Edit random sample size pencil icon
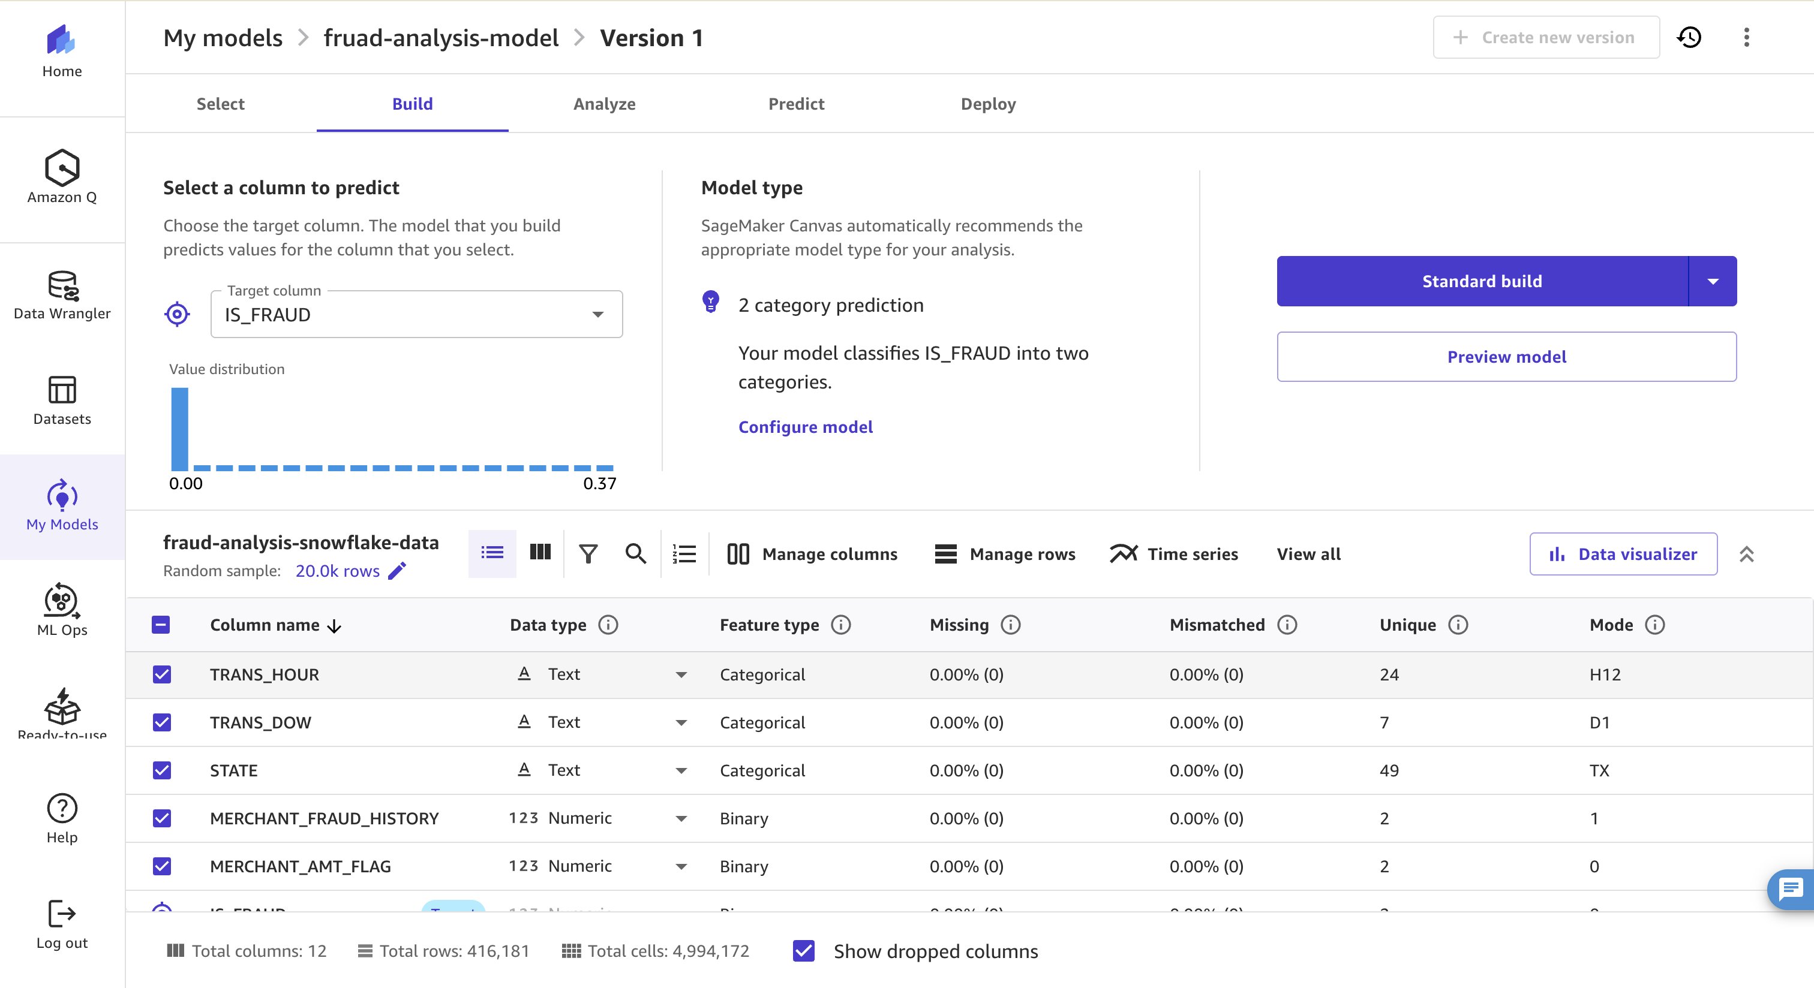1814x988 pixels. 397,571
